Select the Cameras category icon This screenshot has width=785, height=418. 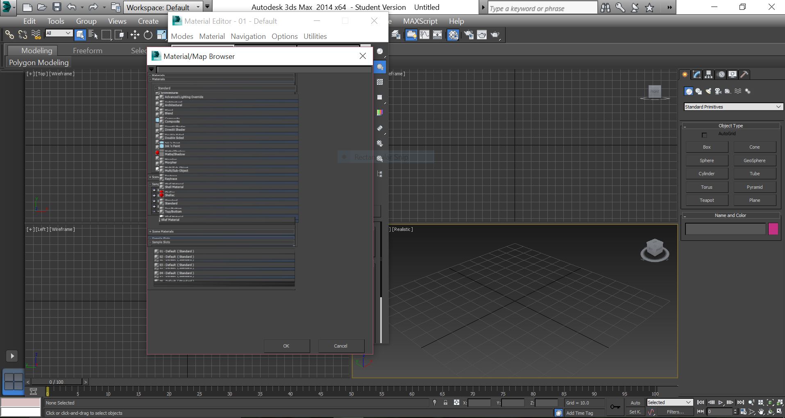(x=718, y=91)
